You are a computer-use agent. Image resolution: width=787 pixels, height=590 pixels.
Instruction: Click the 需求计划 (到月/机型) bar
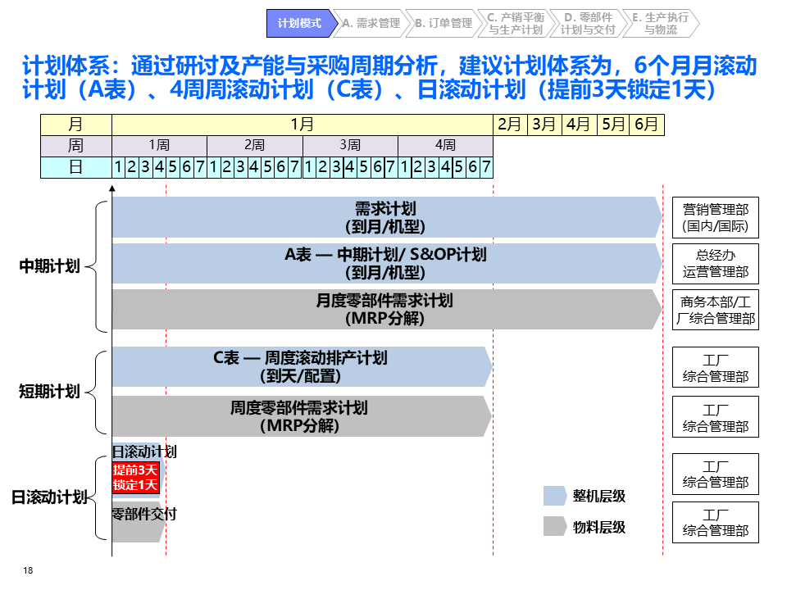(x=386, y=217)
